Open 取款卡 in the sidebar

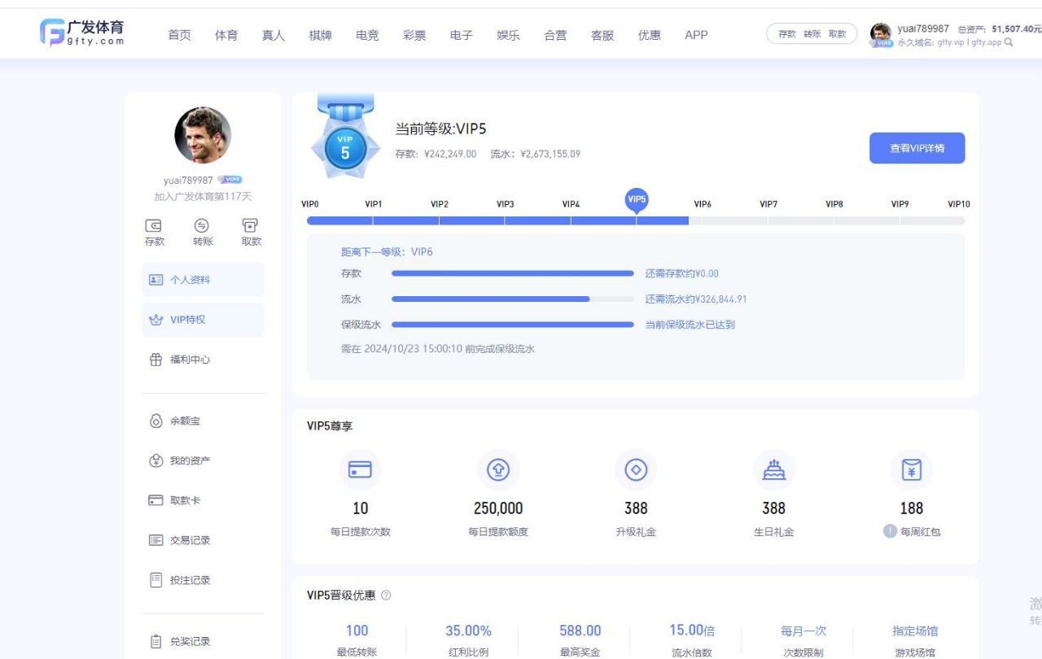pos(184,500)
